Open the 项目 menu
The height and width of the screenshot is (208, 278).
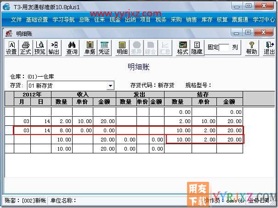point(145,19)
